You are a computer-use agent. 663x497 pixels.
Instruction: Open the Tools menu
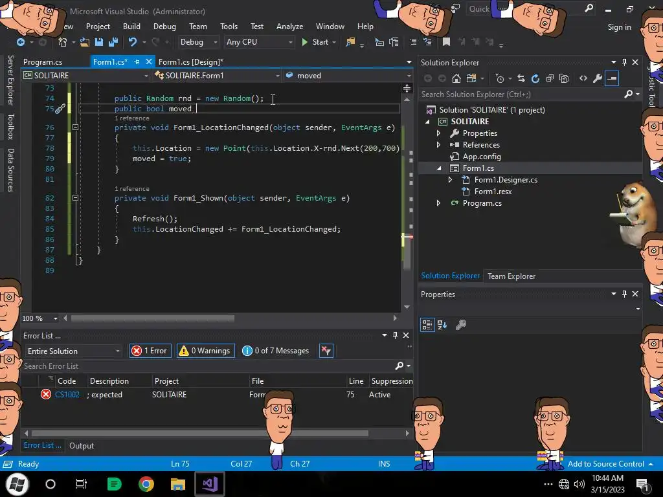[x=229, y=26]
